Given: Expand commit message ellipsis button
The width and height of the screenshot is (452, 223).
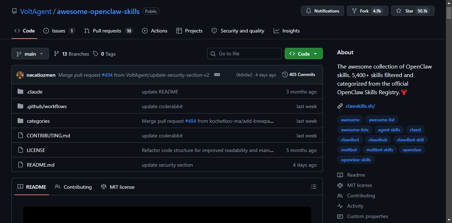Looking at the screenshot, I should (217, 75).
